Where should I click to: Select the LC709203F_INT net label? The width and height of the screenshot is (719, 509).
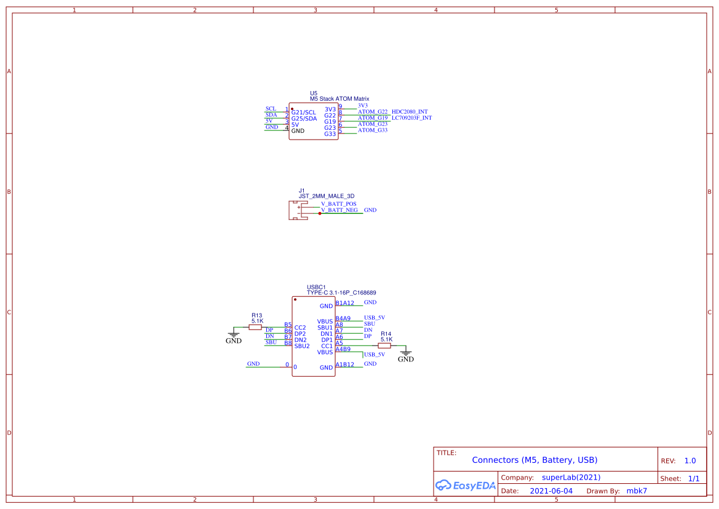[411, 117]
